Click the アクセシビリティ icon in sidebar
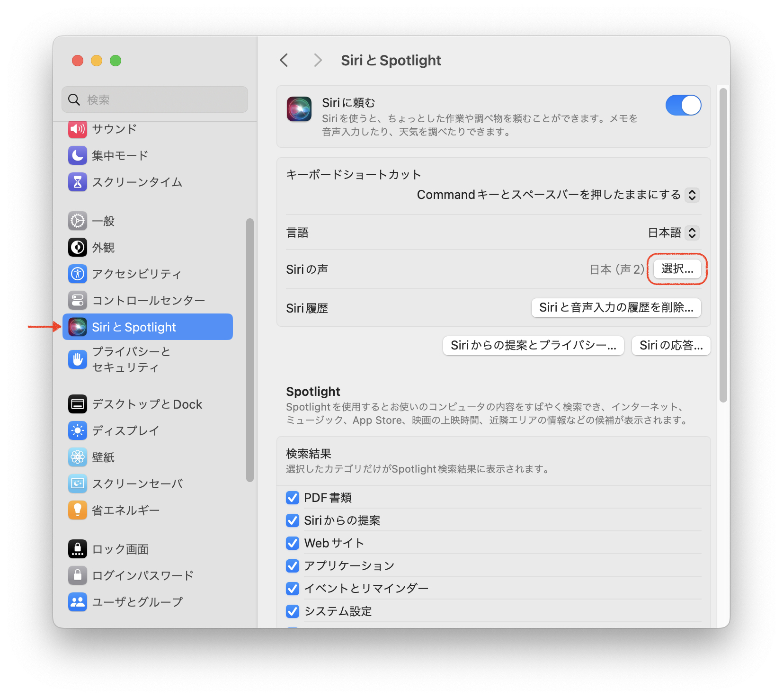This screenshot has width=783, height=698. 78,274
